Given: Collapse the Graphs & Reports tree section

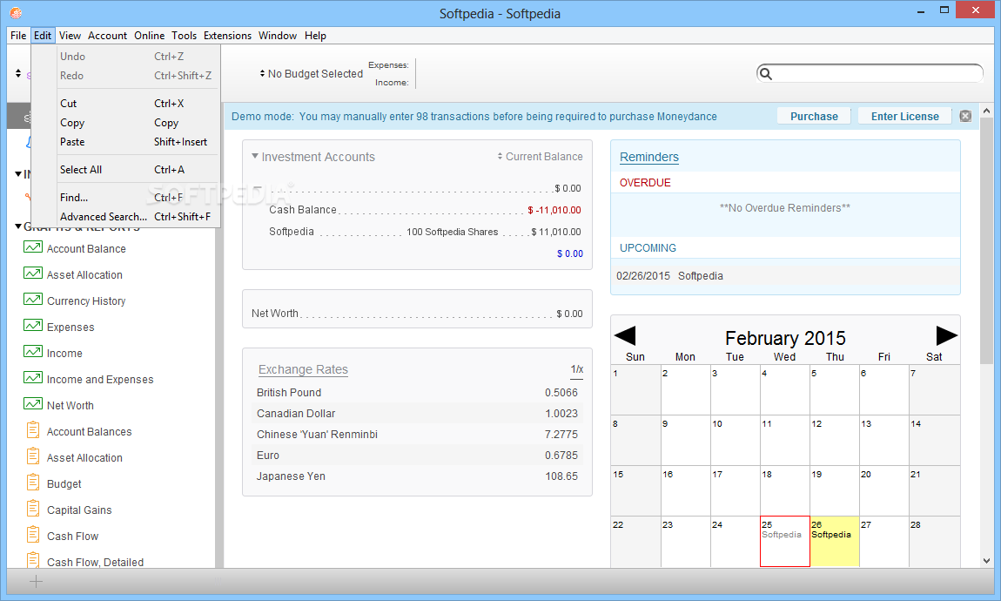Looking at the screenshot, I should pyautogui.click(x=18, y=226).
